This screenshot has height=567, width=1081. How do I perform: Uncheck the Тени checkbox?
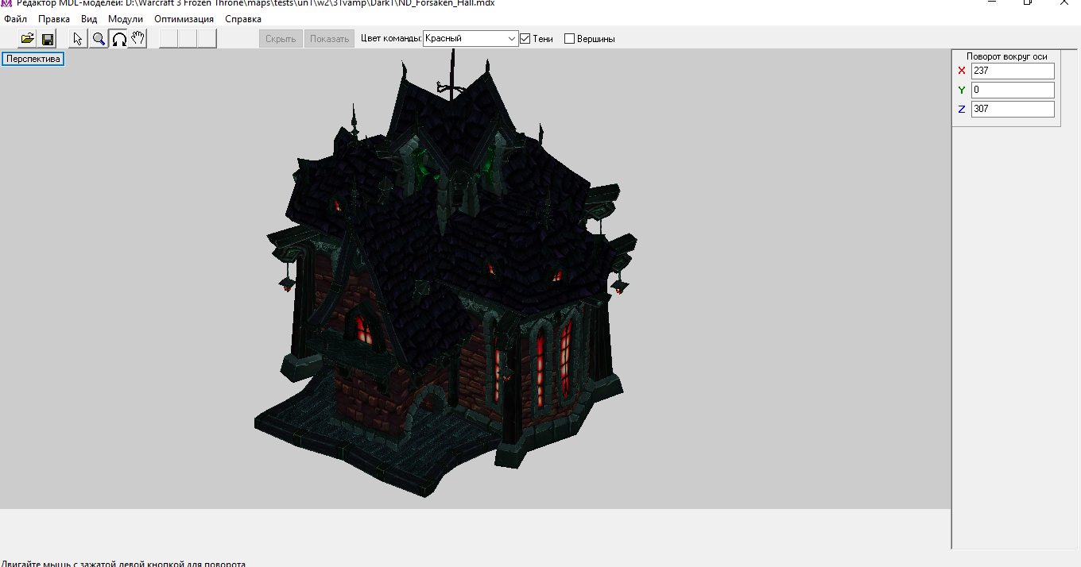tap(525, 38)
